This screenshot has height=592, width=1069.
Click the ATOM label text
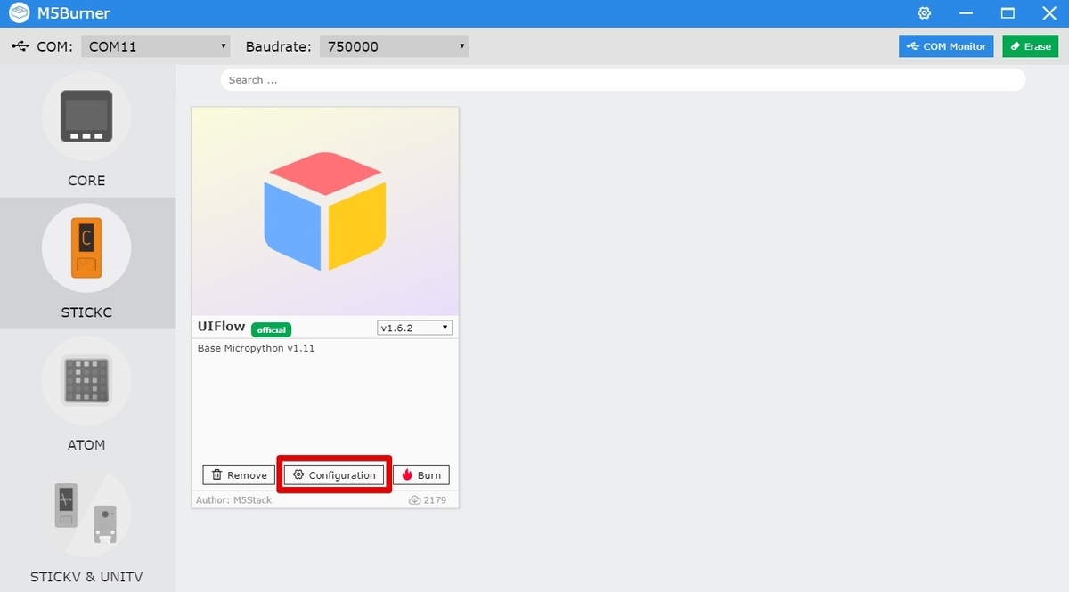point(86,445)
